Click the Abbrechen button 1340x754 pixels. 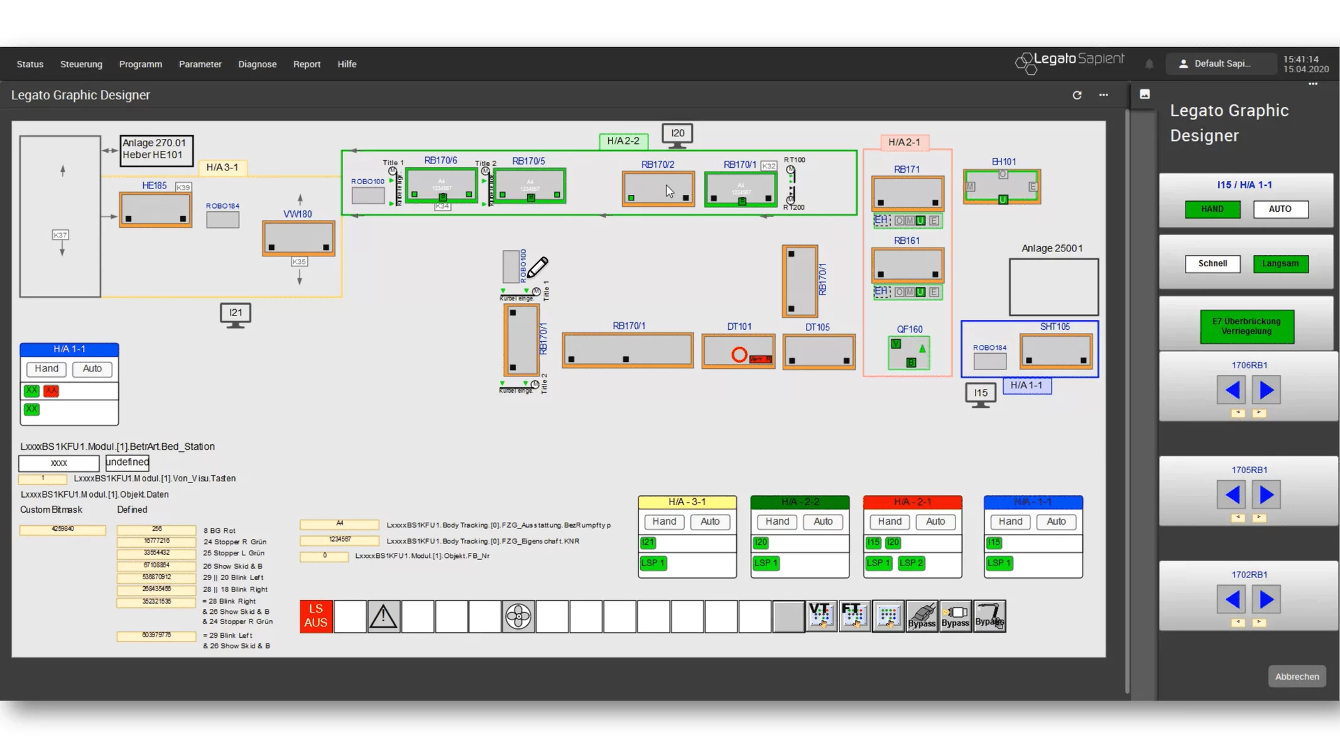[x=1297, y=677]
